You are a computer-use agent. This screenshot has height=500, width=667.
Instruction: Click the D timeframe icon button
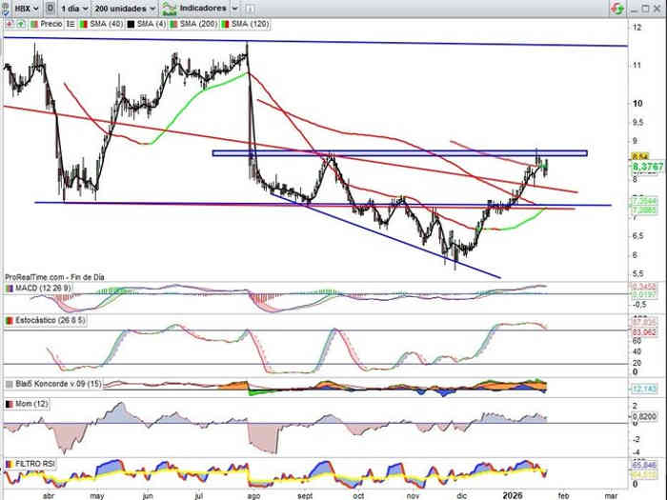click(51, 9)
